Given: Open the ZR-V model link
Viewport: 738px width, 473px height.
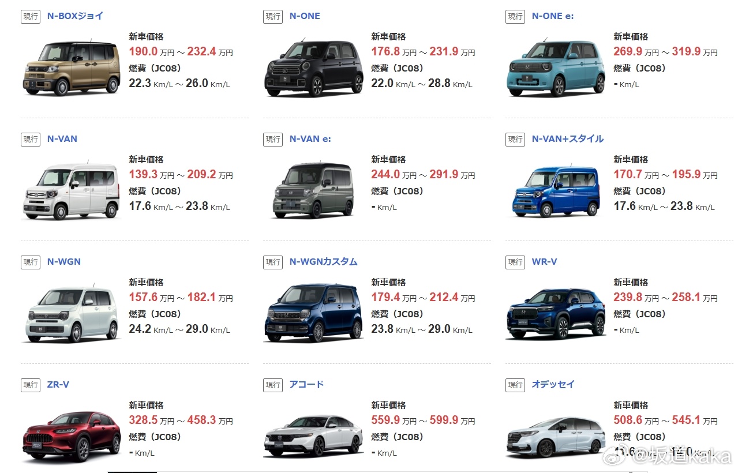Looking at the screenshot, I should 58,385.
